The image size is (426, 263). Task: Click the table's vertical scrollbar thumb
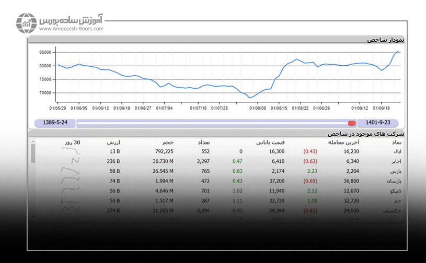point(33,153)
